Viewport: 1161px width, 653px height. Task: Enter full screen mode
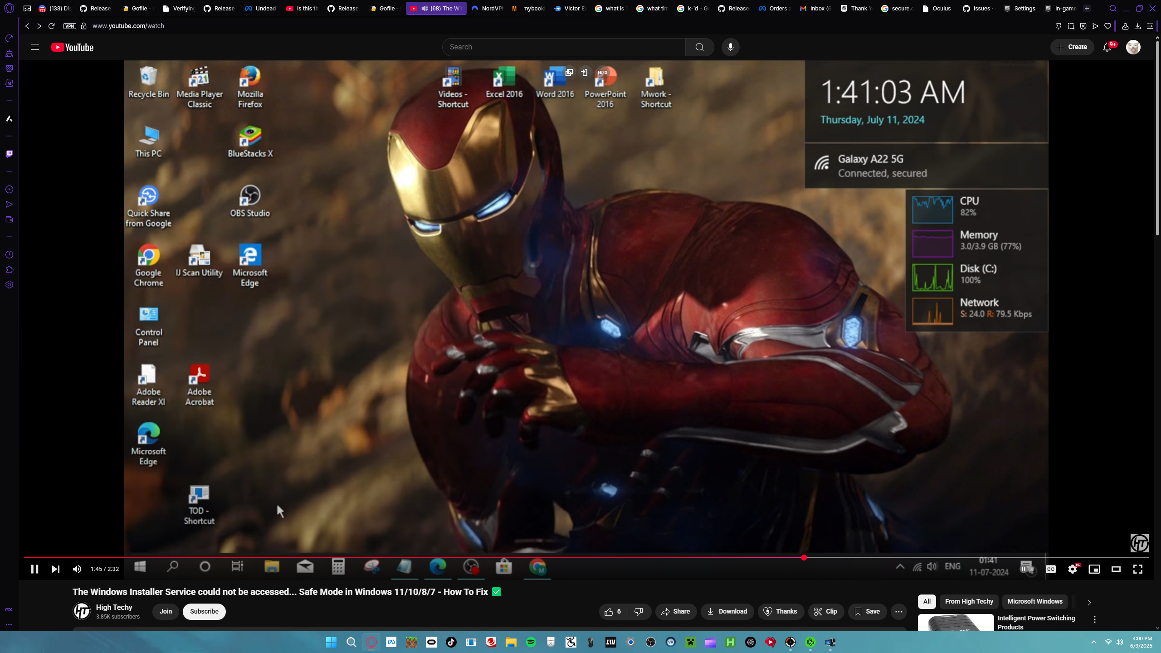[1138, 569]
